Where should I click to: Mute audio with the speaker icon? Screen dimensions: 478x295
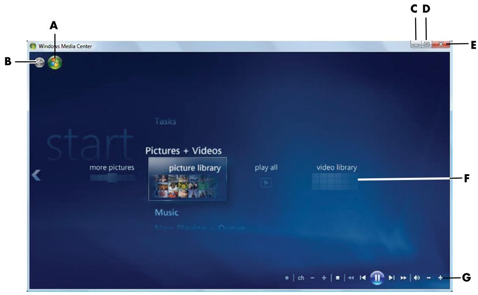pyautogui.click(x=417, y=278)
